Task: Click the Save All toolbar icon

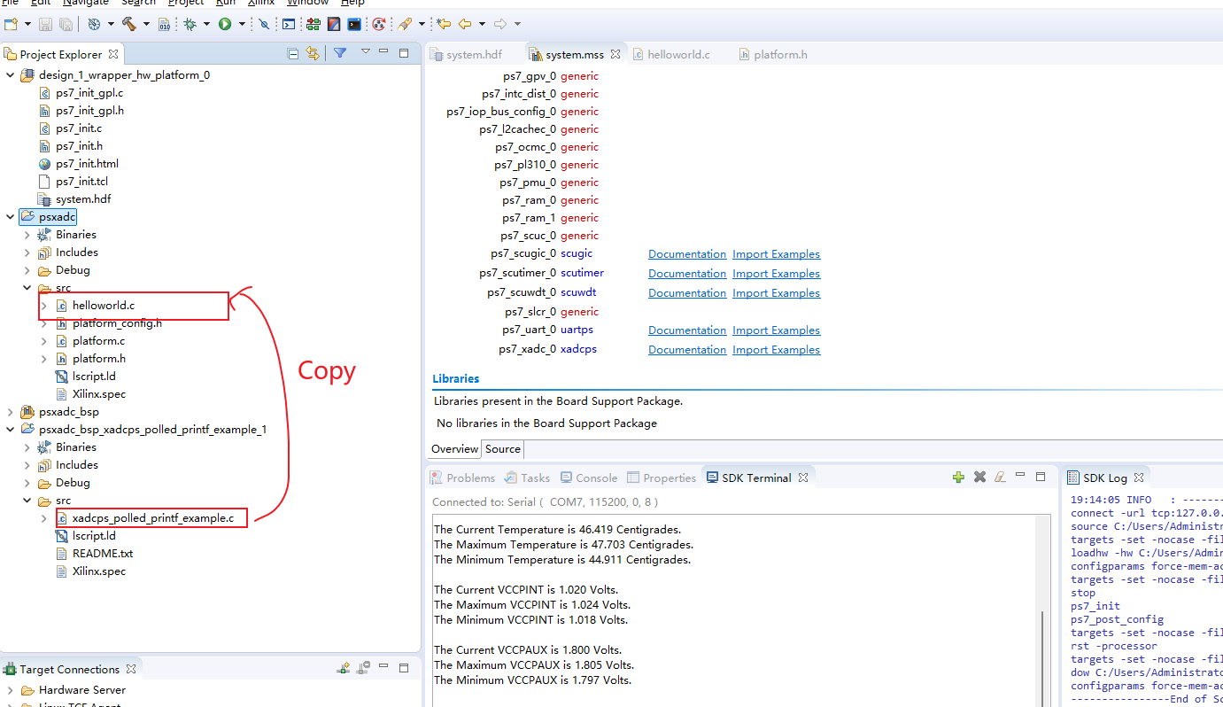Action: 66,24
